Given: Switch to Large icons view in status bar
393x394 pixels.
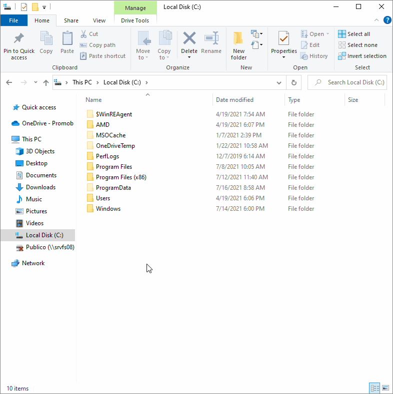Looking at the screenshot, I should pyautogui.click(x=385, y=388).
